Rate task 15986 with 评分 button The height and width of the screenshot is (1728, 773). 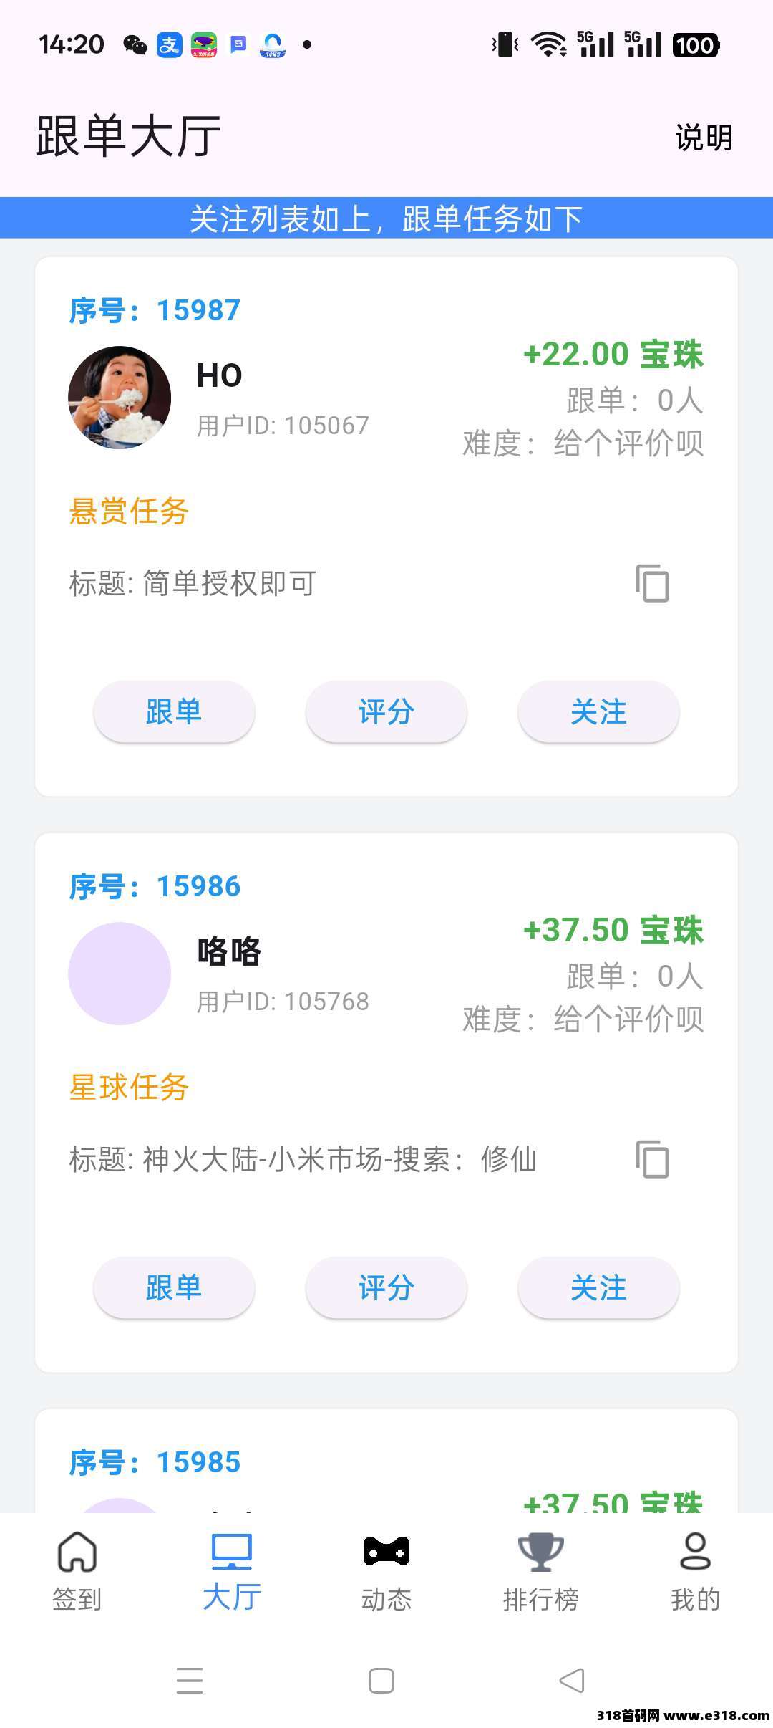[x=386, y=1288]
